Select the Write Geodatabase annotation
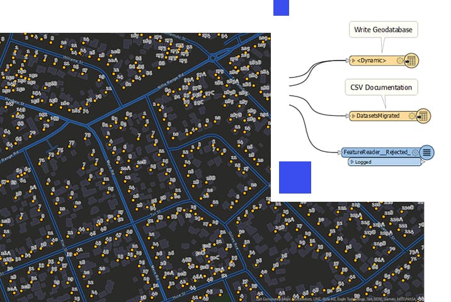The height and width of the screenshot is (302, 451). tap(383, 30)
